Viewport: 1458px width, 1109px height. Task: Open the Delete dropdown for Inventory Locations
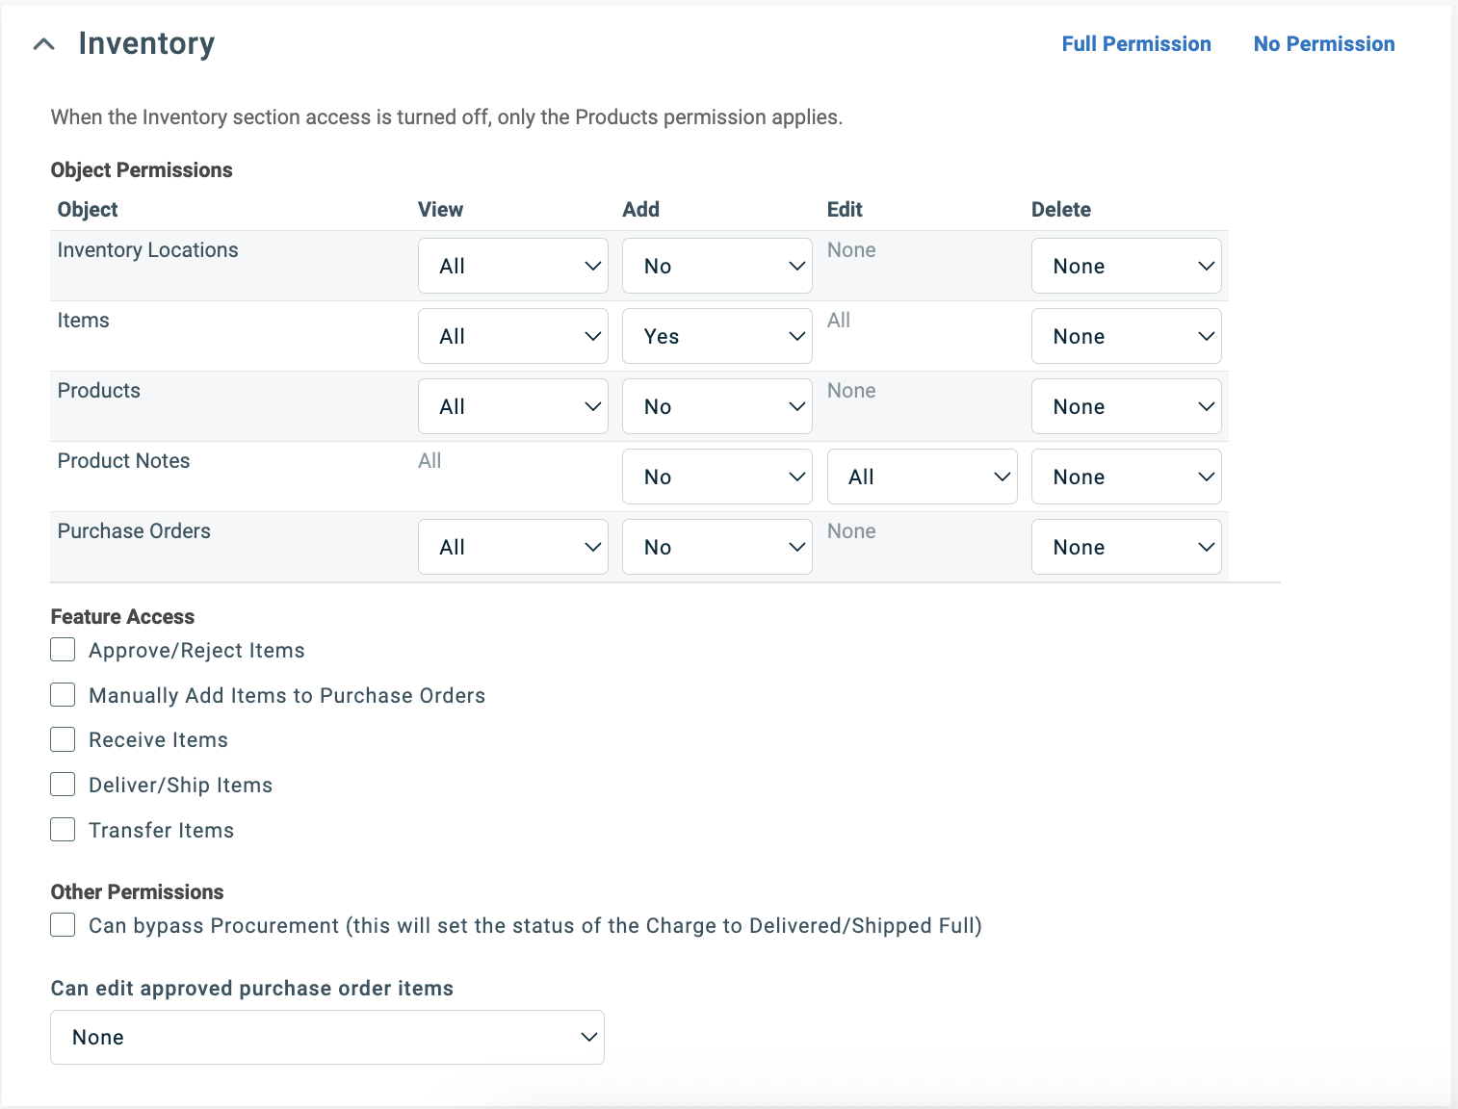(x=1126, y=266)
